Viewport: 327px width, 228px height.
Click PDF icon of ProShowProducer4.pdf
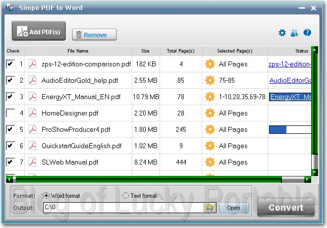[33, 129]
